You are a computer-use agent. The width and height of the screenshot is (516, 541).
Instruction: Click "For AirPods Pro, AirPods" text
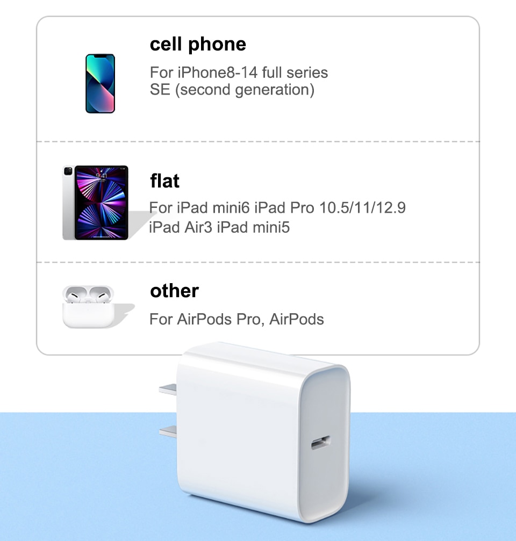click(x=236, y=319)
